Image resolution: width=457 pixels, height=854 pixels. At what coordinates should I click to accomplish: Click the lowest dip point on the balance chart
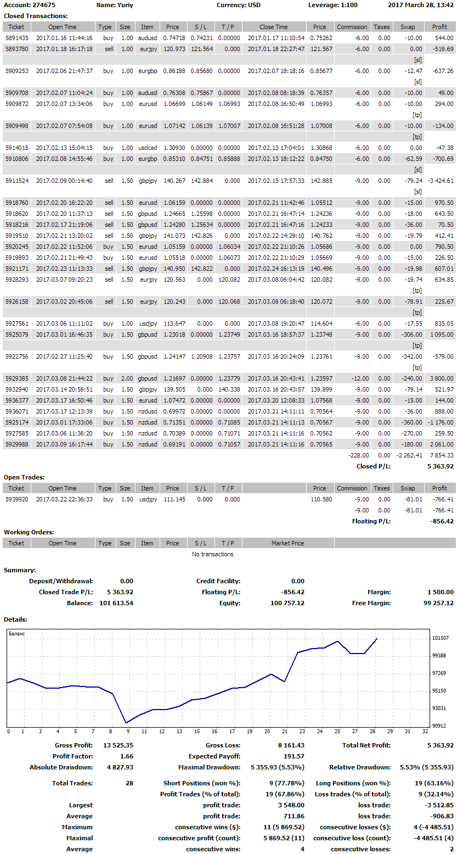pyautogui.click(x=126, y=723)
